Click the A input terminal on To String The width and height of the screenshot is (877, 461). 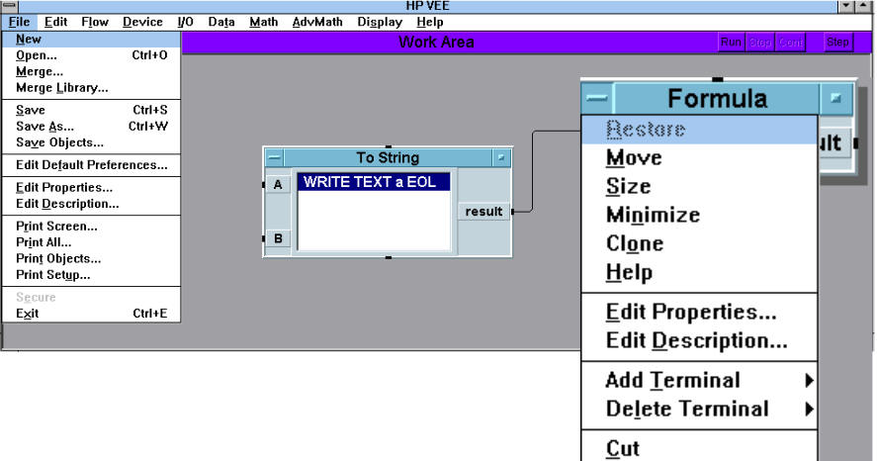point(278,184)
